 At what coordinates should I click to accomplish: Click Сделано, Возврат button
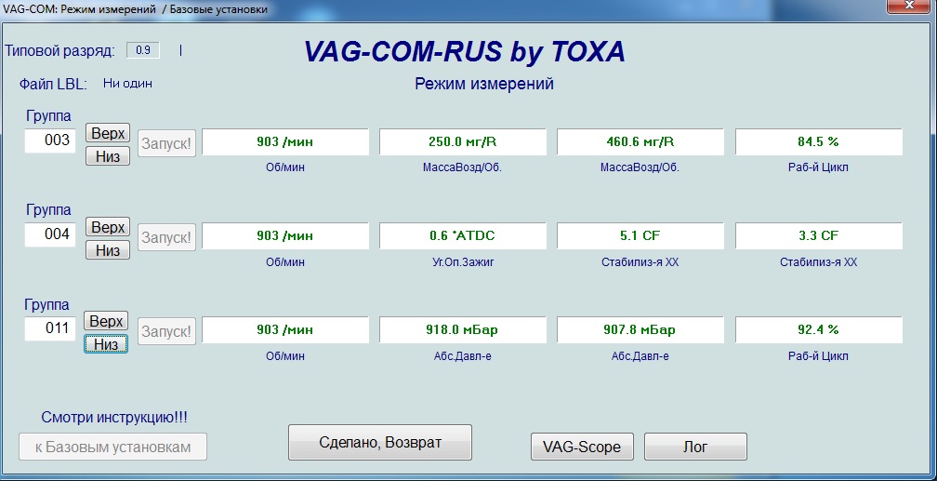(380, 442)
